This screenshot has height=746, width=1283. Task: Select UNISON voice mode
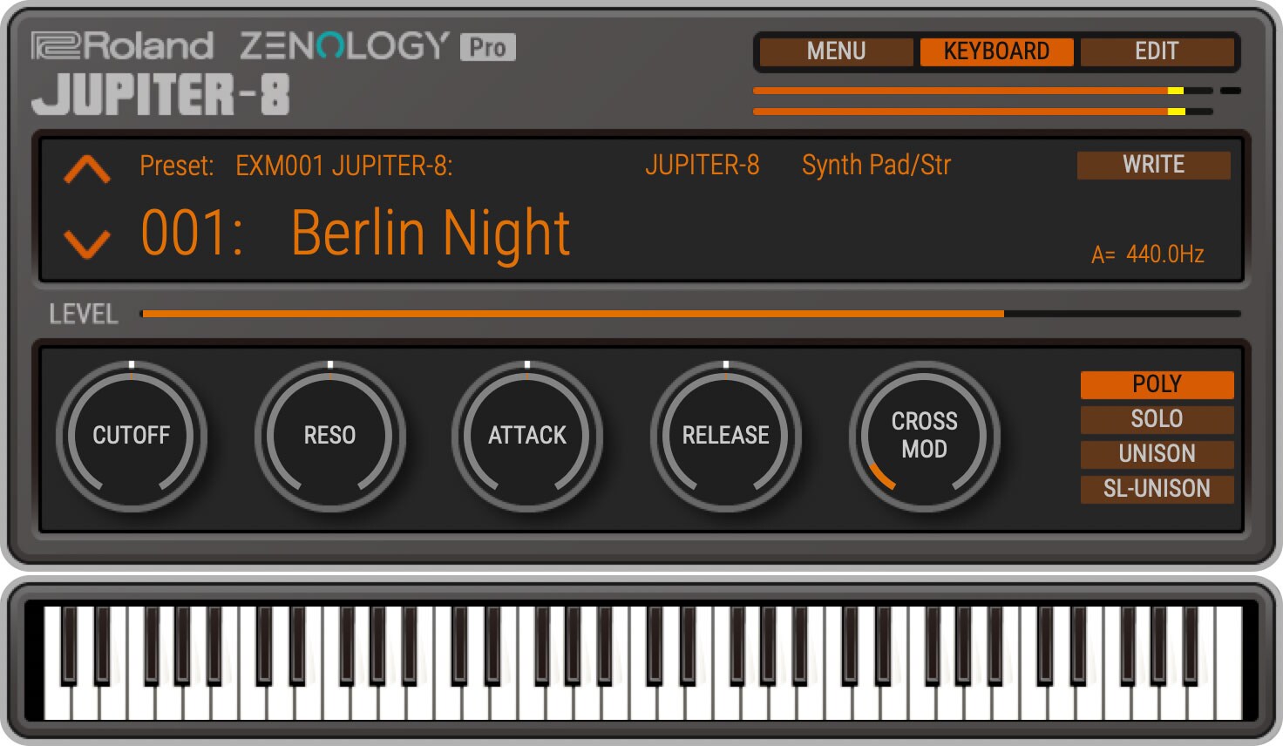coord(1157,454)
